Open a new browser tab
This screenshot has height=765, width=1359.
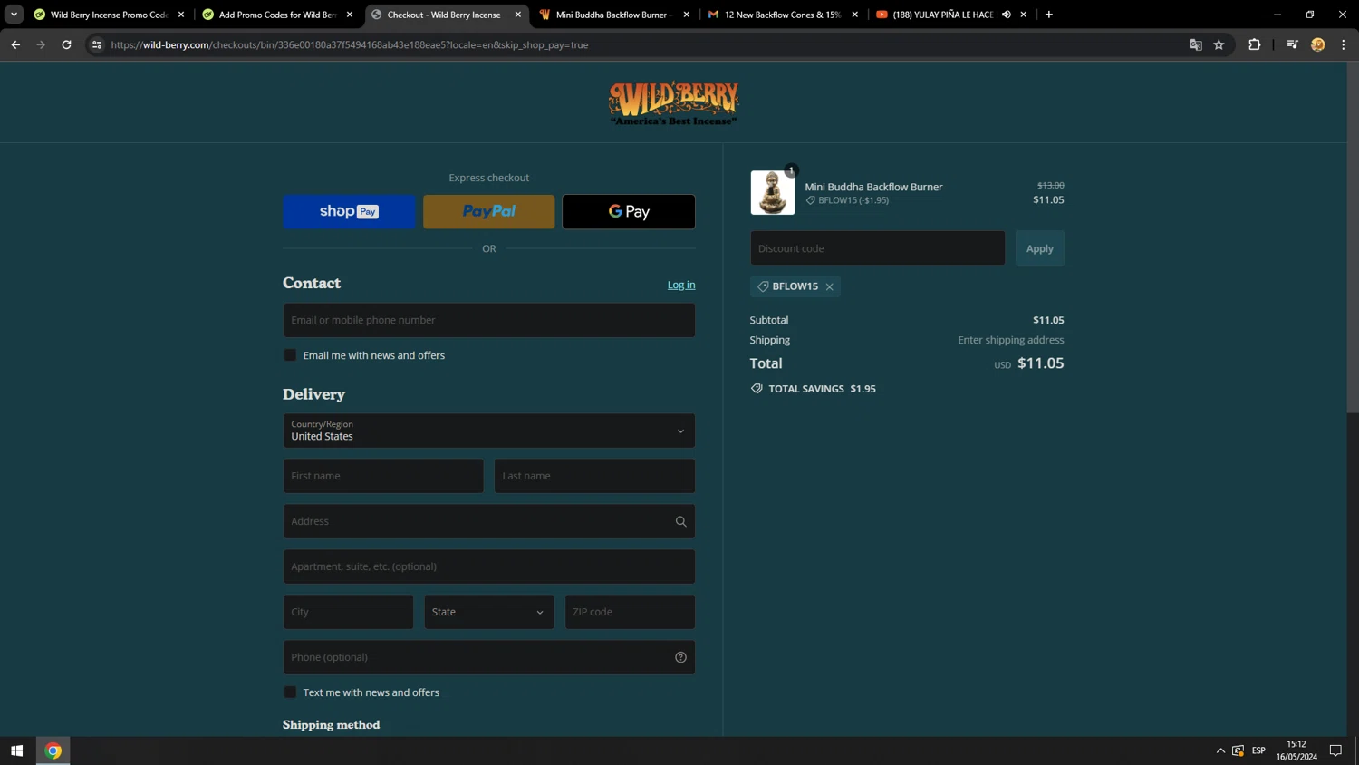(1048, 15)
